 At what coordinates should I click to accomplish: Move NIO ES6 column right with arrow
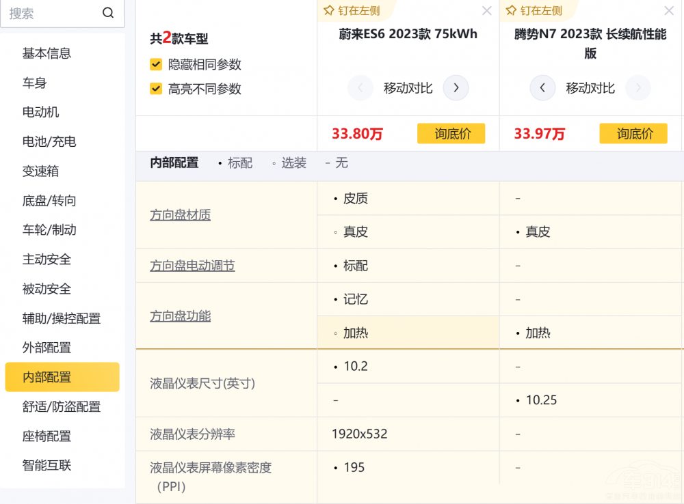[x=456, y=88]
